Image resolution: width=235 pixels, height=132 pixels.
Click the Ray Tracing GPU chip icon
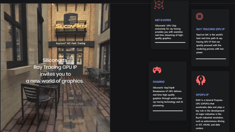pos(199,16)
